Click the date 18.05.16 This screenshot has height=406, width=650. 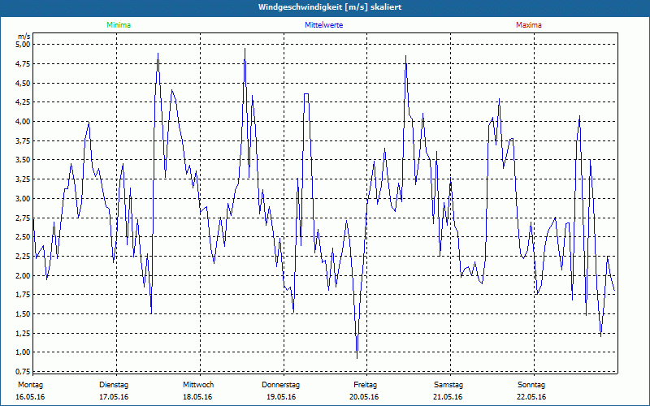[x=197, y=397]
